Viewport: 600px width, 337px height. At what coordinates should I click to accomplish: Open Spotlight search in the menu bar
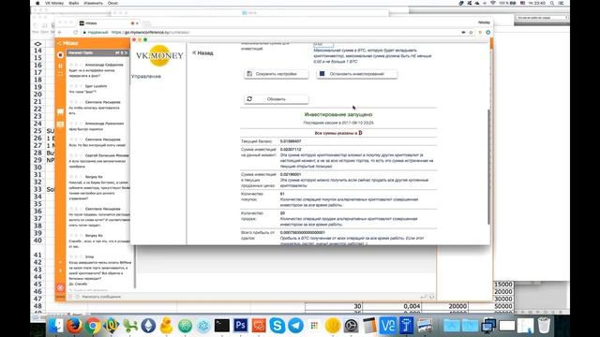click(552, 3)
